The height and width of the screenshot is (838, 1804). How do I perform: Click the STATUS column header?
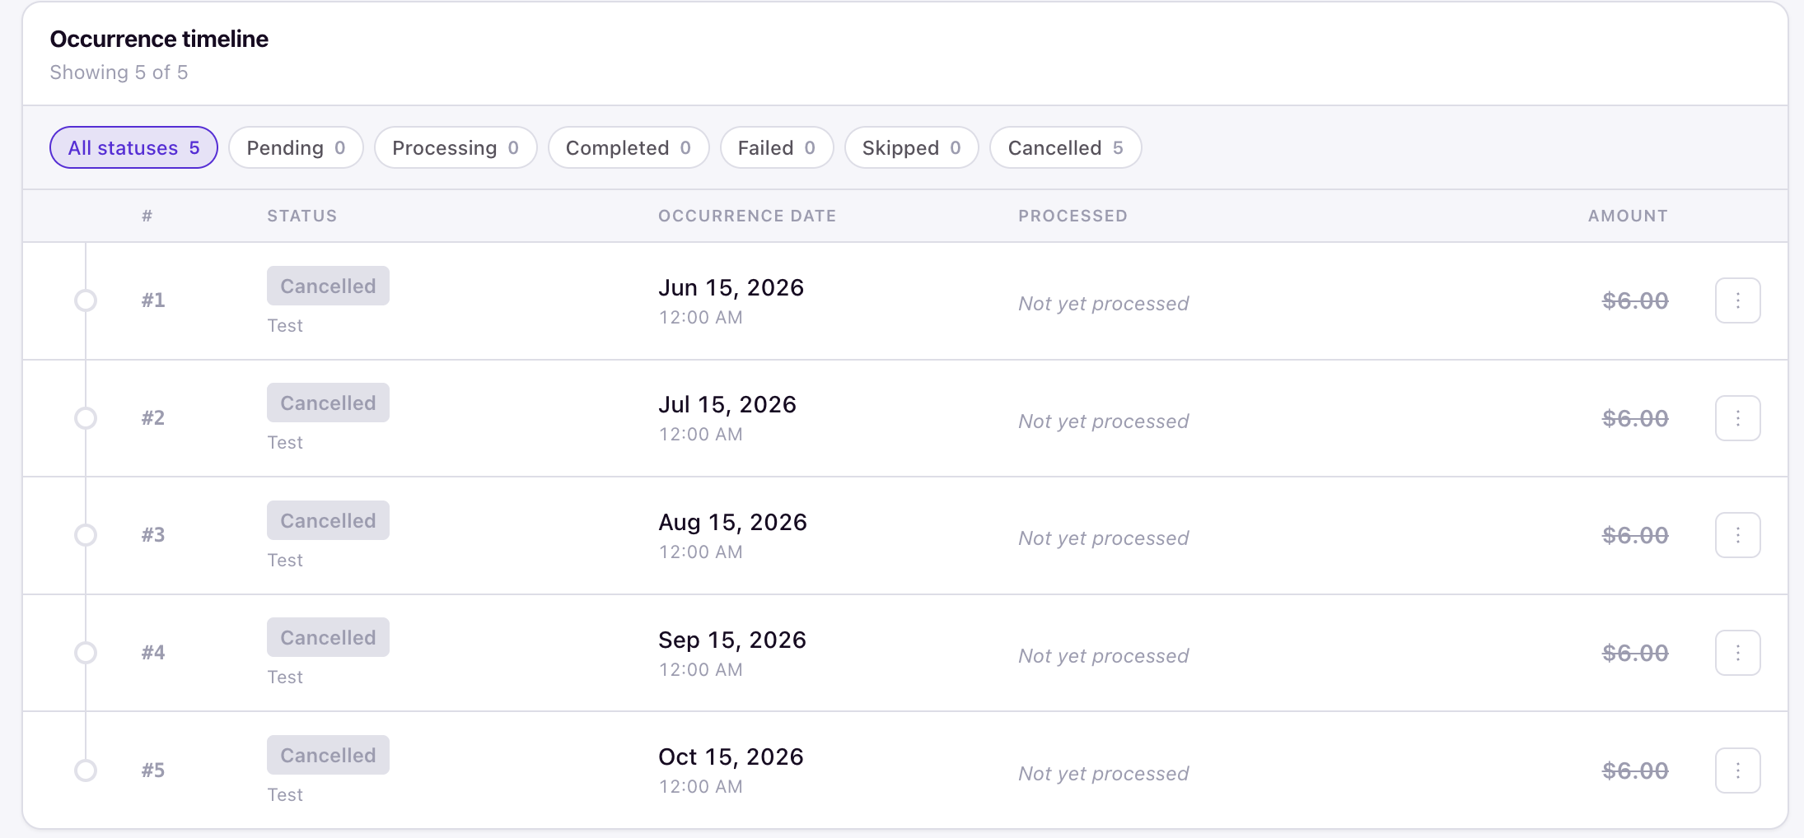[302, 216]
